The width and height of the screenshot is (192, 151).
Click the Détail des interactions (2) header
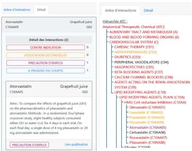[x=49, y=40]
